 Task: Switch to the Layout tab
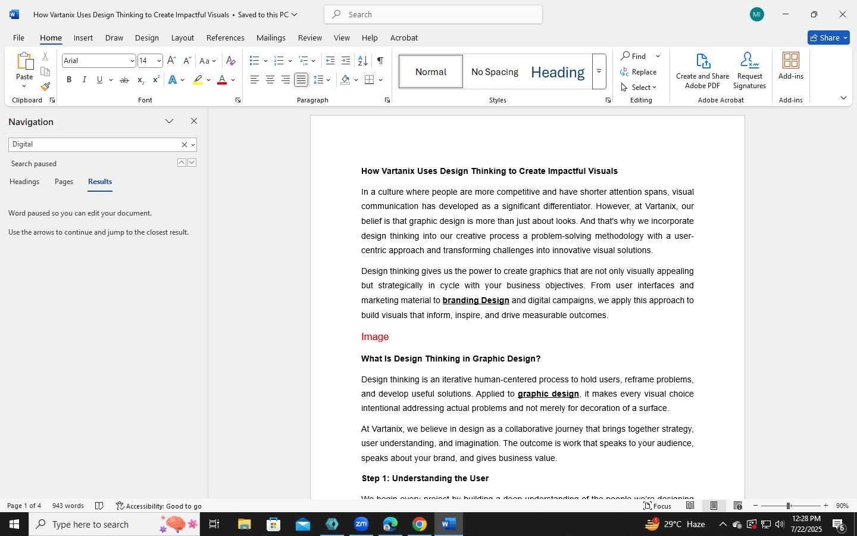coord(183,38)
